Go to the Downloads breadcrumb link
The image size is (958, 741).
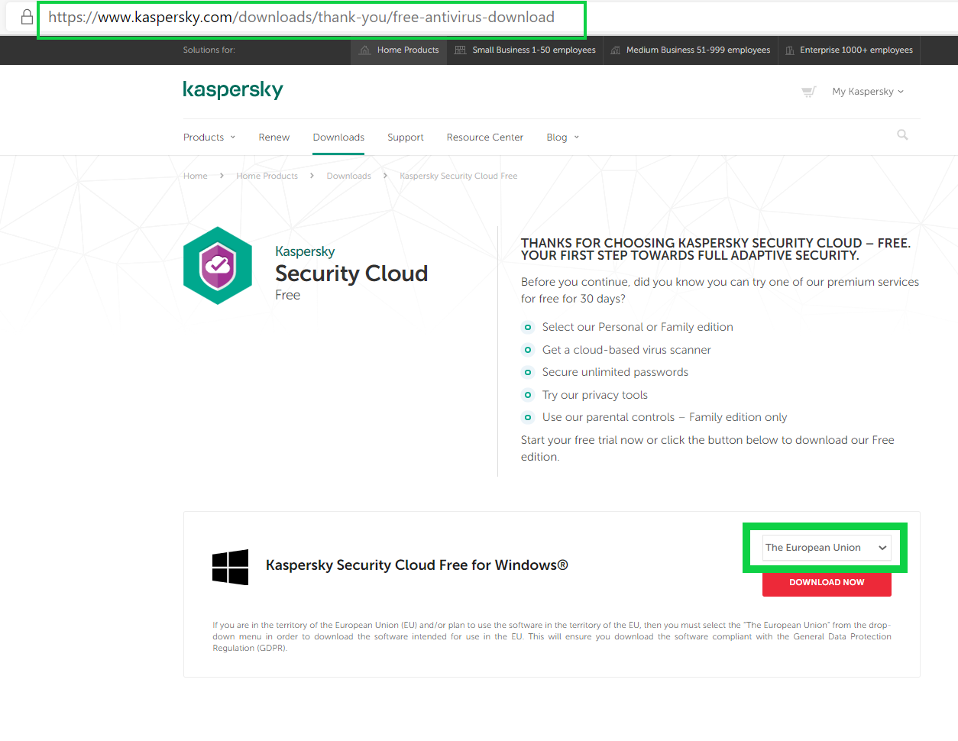[x=348, y=176]
